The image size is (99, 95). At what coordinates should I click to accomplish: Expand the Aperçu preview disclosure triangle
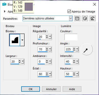5,11
